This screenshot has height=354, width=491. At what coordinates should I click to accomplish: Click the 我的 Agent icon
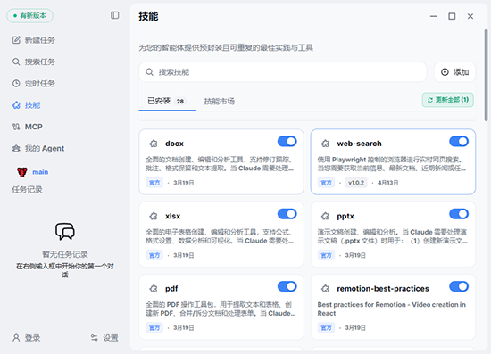tap(16, 148)
